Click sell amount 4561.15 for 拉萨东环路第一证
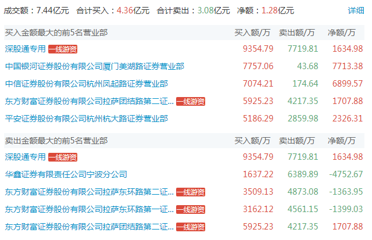 [303, 209]
